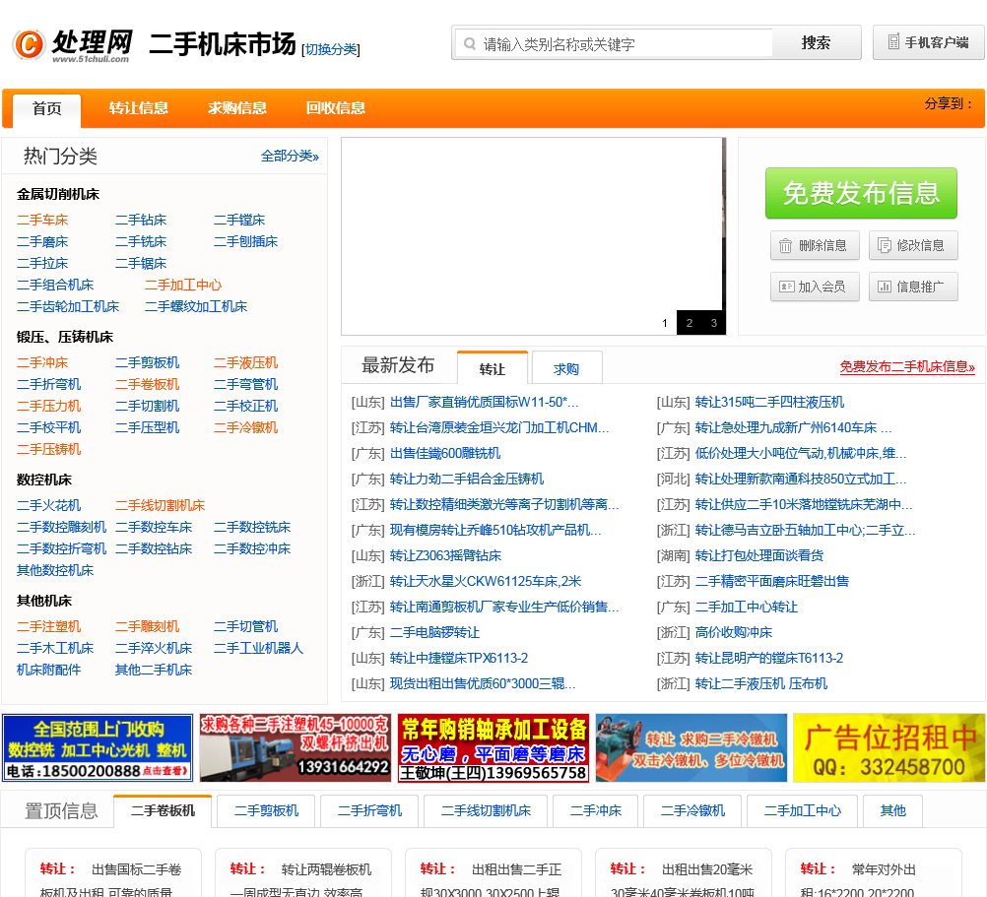This screenshot has width=987, height=897.
Task: Open pinned card 转让两辊卷板机
Action: click(x=303, y=873)
